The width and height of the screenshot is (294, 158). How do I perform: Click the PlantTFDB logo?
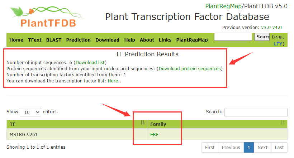pos(47,17)
